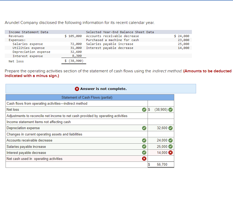Click the red X in the Answer banner

pos(77,89)
